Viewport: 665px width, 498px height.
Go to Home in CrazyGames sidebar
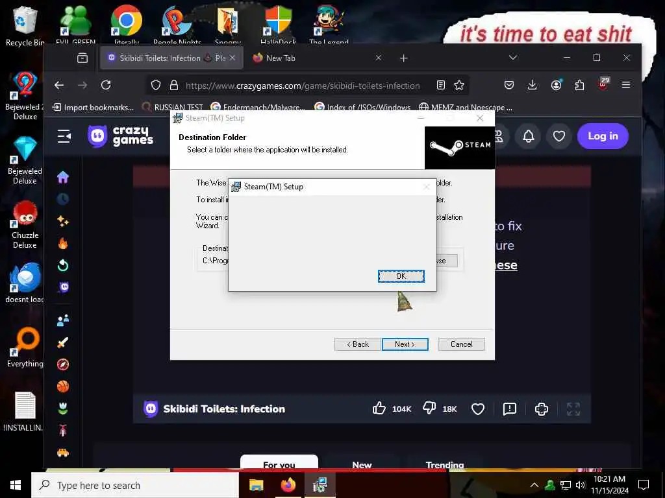[x=63, y=177]
